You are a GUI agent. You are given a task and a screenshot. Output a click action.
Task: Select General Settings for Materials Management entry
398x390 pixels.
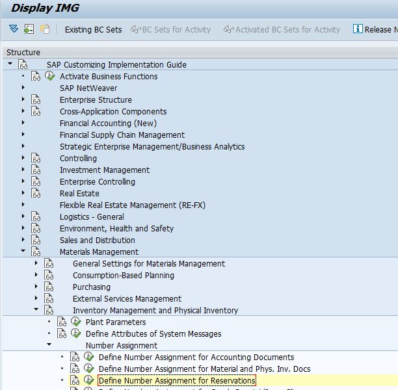point(149,264)
